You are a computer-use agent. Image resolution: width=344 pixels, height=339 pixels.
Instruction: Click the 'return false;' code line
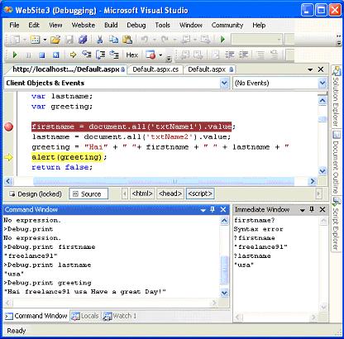point(62,167)
